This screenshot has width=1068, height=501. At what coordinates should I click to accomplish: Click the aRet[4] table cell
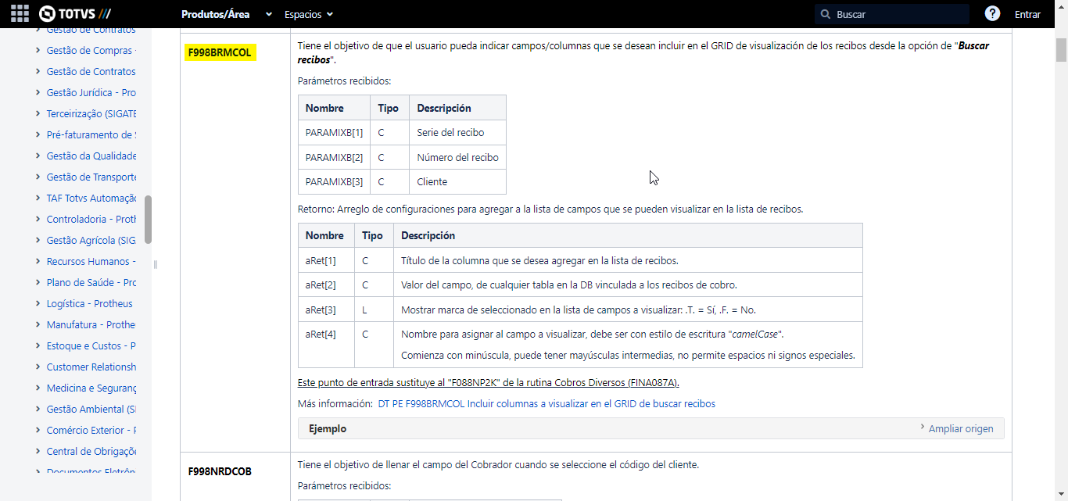(x=326, y=345)
